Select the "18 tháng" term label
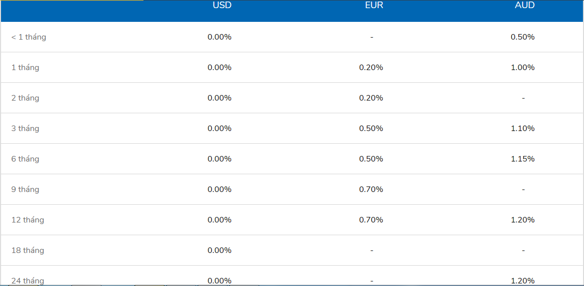Screen dimensions: 584x286 coord(27,250)
